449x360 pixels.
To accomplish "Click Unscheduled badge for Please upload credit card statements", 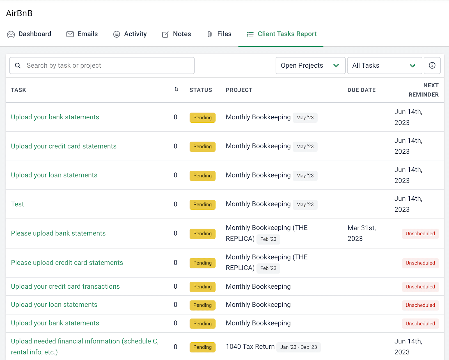I will 420,263.
